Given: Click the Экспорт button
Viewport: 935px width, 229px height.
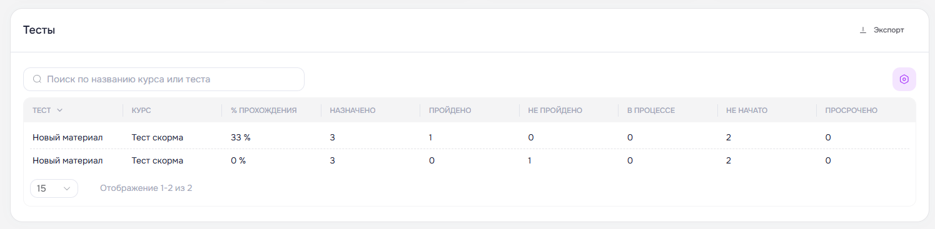Looking at the screenshot, I should 882,30.
